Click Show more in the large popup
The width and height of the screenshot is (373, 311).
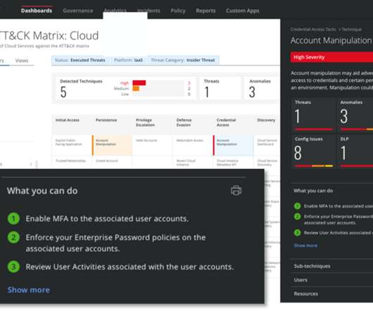pyautogui.click(x=29, y=290)
